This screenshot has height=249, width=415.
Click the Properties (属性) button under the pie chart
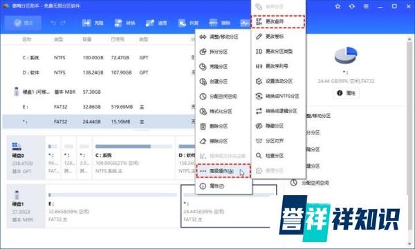click(x=346, y=93)
